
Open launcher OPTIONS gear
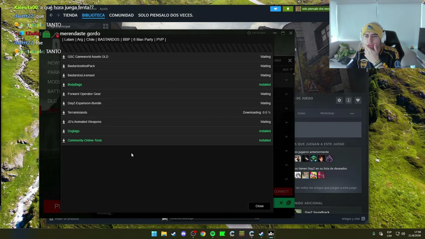(x=256, y=33)
